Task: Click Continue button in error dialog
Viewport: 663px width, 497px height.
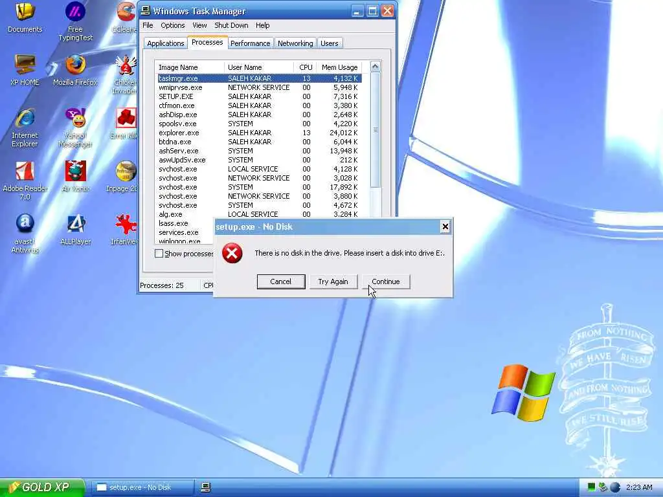Action: [x=386, y=282]
